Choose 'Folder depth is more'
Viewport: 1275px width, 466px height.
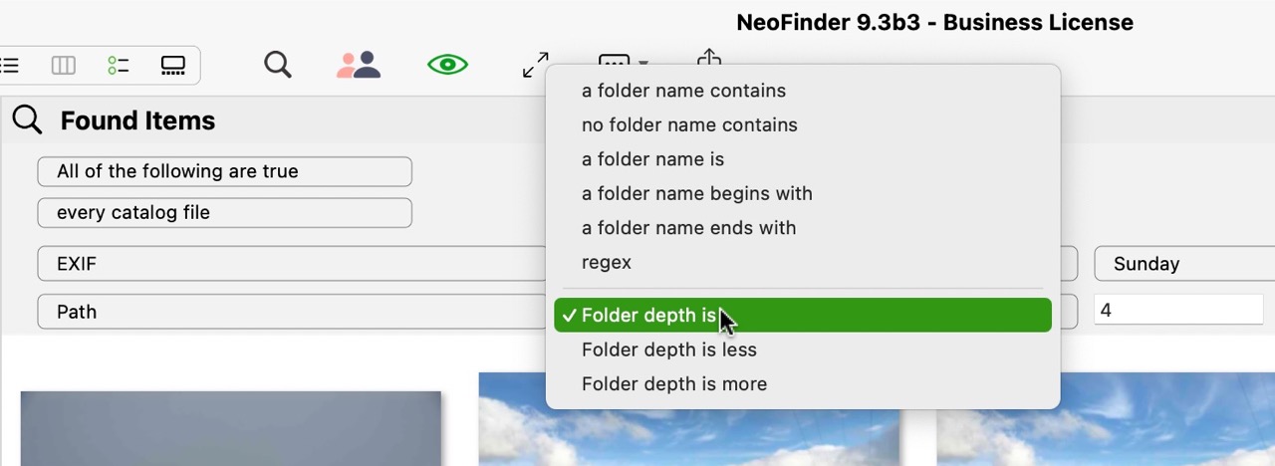(803, 383)
